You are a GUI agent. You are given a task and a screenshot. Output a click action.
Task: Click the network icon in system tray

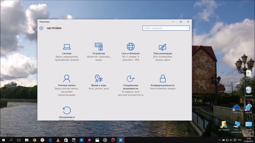pyautogui.click(x=227, y=140)
